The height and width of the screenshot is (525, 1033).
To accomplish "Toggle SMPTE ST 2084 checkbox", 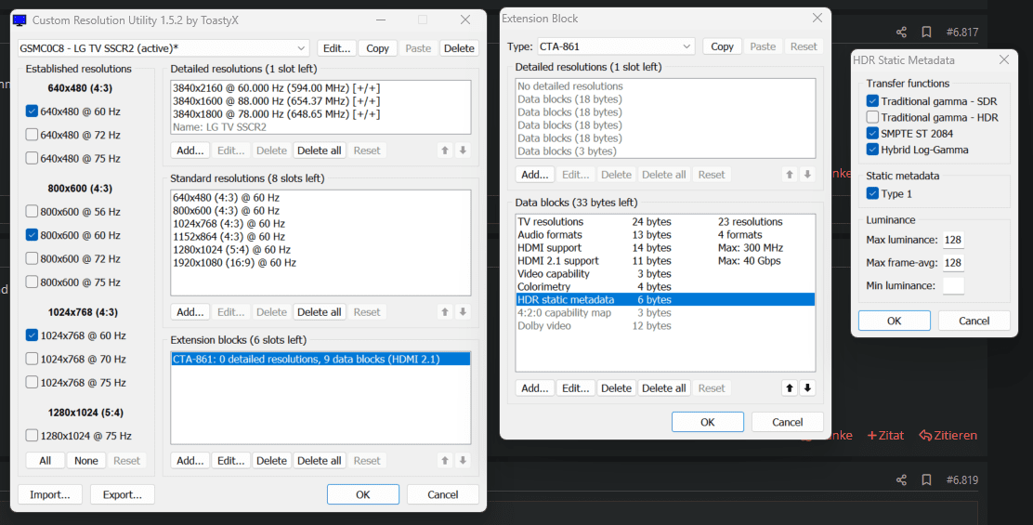I will [x=872, y=133].
